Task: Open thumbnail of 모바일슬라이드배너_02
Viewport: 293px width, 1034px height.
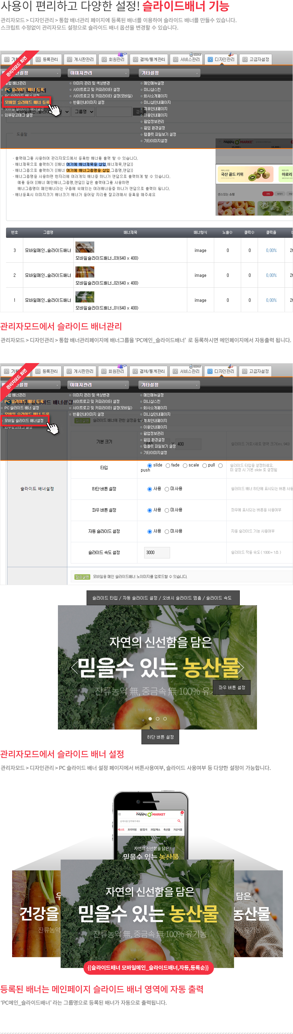Action: tap(85, 272)
